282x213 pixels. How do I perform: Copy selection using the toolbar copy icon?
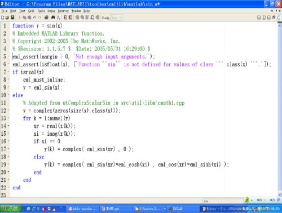tap(24, 17)
